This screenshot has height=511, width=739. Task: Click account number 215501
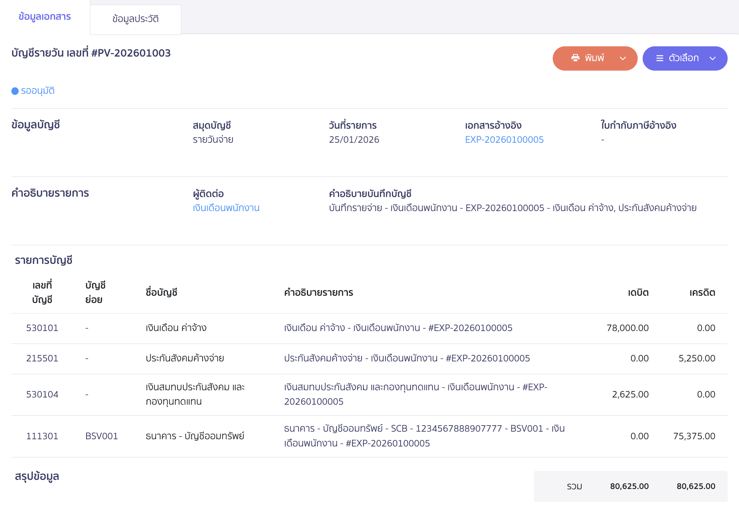pos(42,358)
